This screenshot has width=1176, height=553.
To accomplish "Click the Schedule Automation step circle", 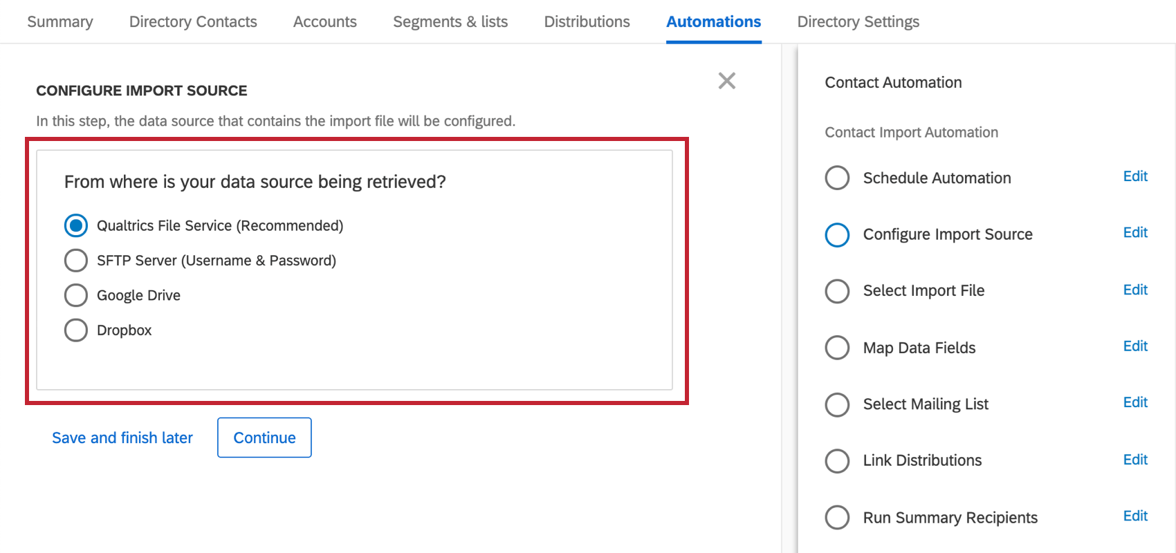I will [837, 178].
